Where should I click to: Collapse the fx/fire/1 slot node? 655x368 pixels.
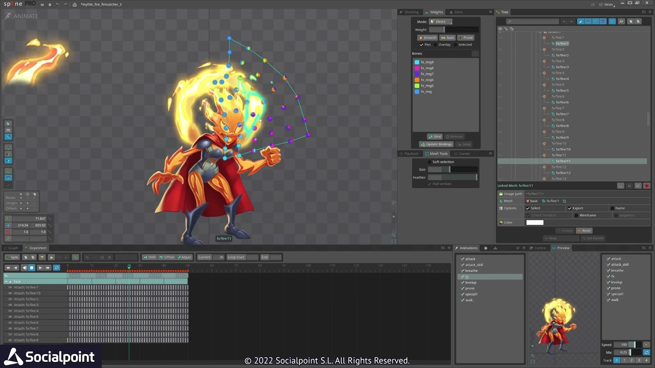pos(544,38)
